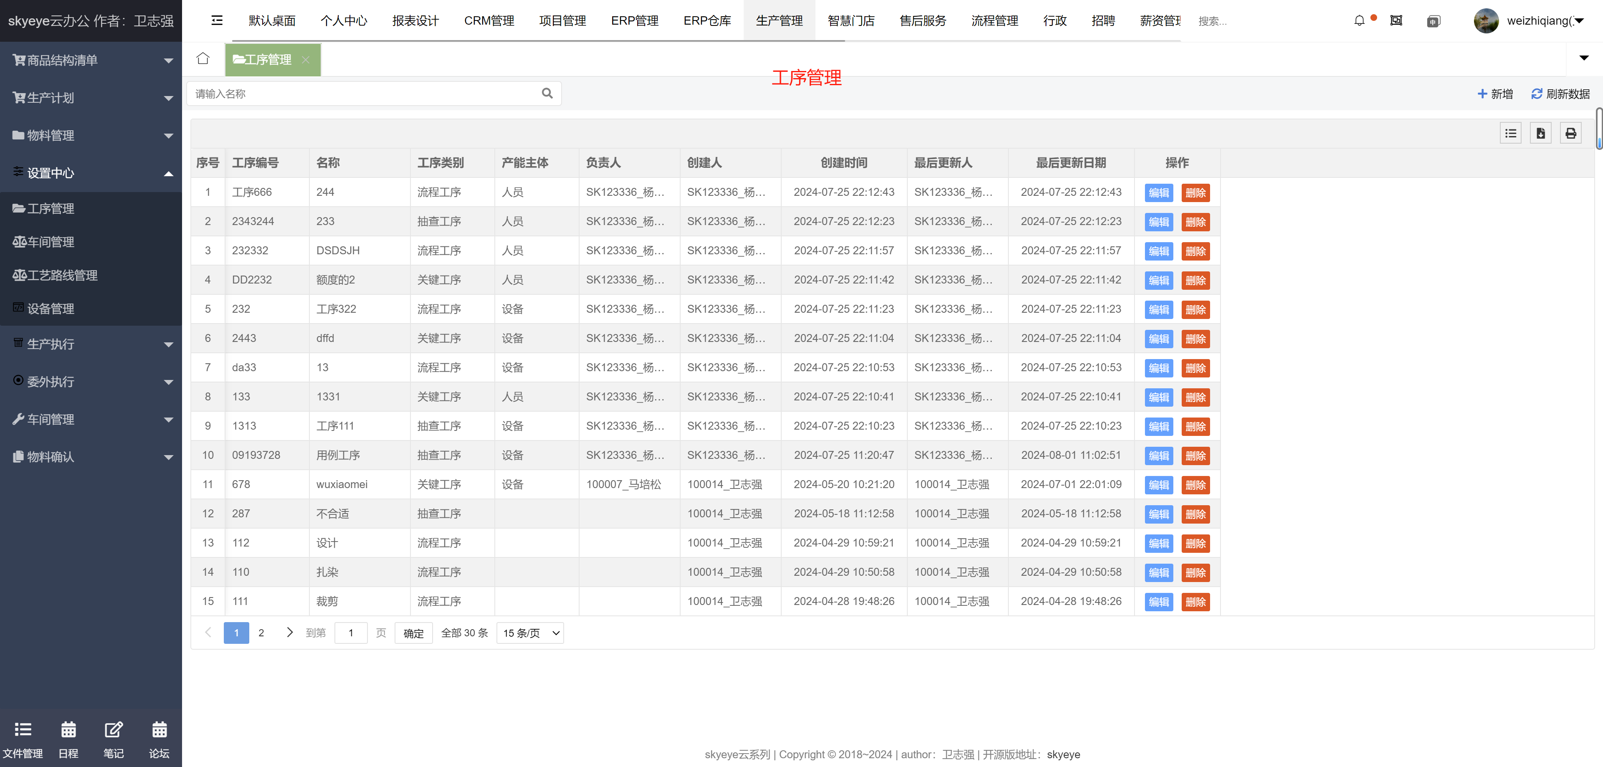This screenshot has height=767, width=1603.
Task: Toggle the sidebar collapse icon
Action: (217, 20)
